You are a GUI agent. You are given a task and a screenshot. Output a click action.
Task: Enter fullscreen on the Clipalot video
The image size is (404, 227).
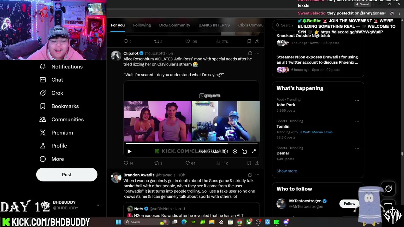[x=254, y=152]
